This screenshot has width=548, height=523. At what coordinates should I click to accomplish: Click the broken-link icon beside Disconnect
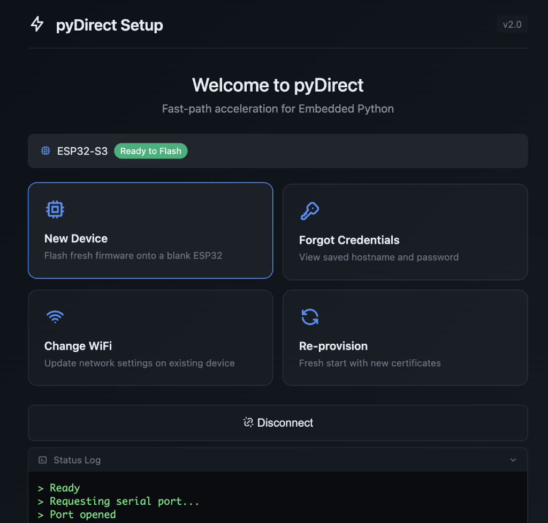tap(248, 422)
